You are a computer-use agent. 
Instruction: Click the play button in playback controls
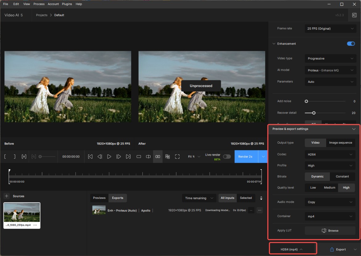tap(109, 157)
